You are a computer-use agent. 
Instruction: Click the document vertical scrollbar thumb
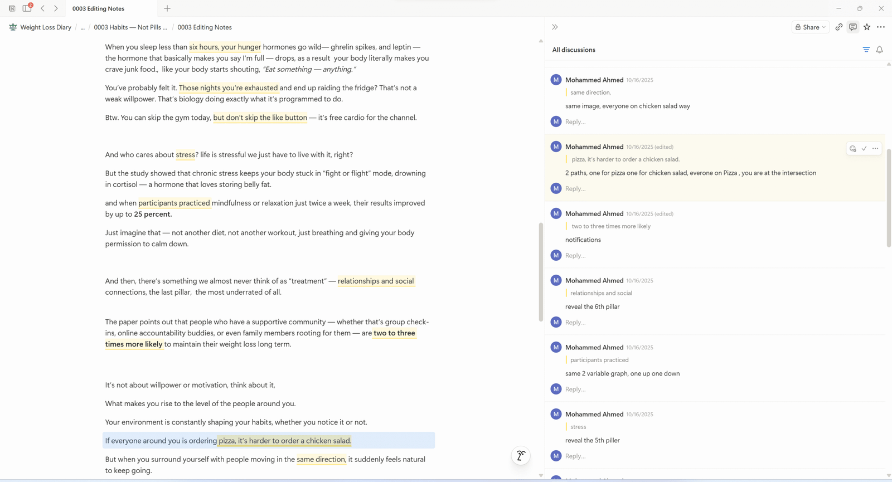(x=541, y=272)
